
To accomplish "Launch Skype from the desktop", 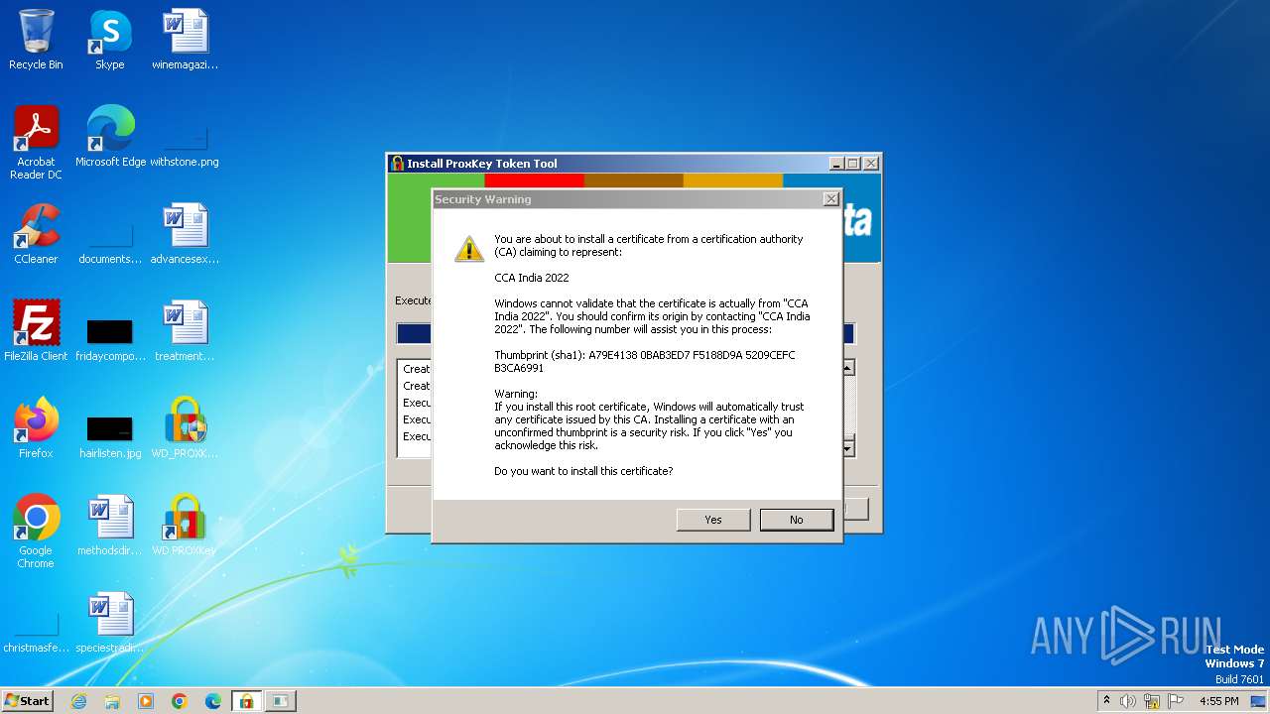I will click(x=110, y=40).
